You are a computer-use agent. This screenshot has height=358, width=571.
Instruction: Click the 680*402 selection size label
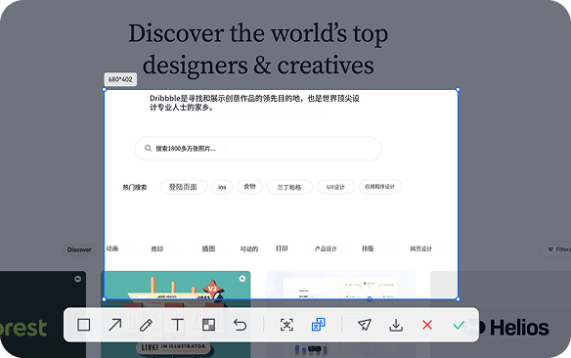click(x=120, y=79)
